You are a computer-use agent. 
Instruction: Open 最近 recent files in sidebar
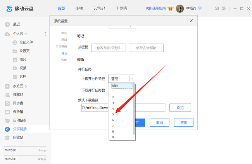coord(16,24)
